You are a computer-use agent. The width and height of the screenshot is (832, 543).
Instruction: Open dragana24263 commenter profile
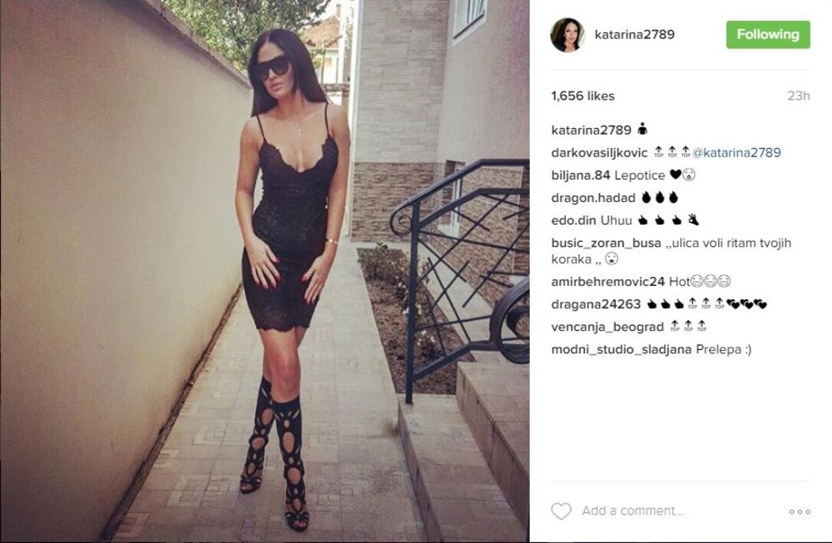click(x=596, y=304)
